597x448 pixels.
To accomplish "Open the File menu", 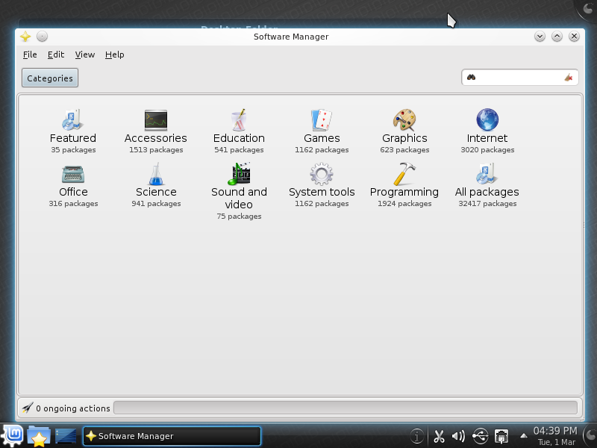I will coord(29,55).
